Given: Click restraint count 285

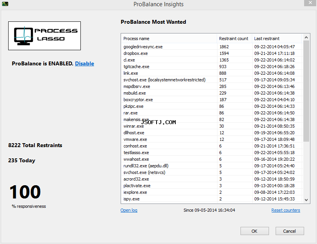Looking at the screenshot, I should pyautogui.click(x=223, y=86).
